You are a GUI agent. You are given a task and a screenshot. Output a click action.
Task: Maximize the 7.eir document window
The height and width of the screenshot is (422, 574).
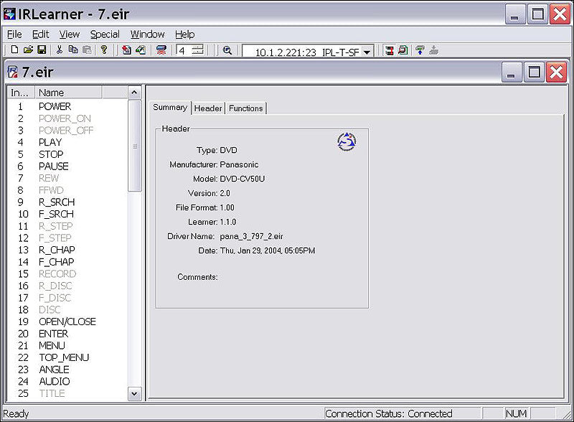coord(534,72)
